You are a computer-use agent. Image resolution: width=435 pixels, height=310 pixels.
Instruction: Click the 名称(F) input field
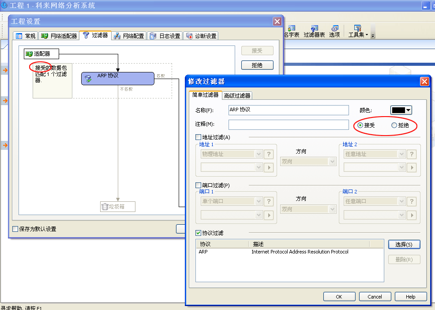point(289,110)
